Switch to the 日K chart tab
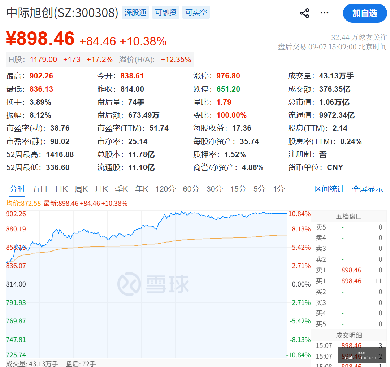 pyautogui.click(x=61, y=189)
